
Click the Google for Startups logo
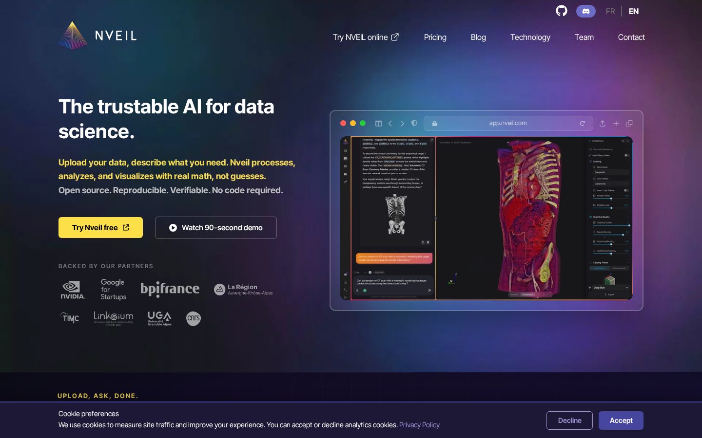tap(113, 289)
